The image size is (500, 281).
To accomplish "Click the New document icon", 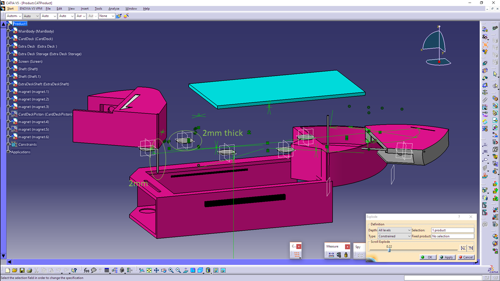I will pyautogui.click(x=7, y=270).
